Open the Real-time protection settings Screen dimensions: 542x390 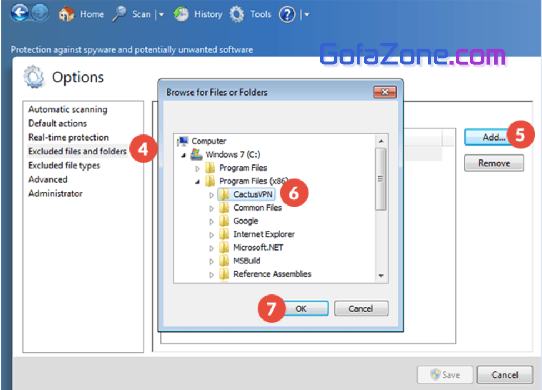coord(68,137)
